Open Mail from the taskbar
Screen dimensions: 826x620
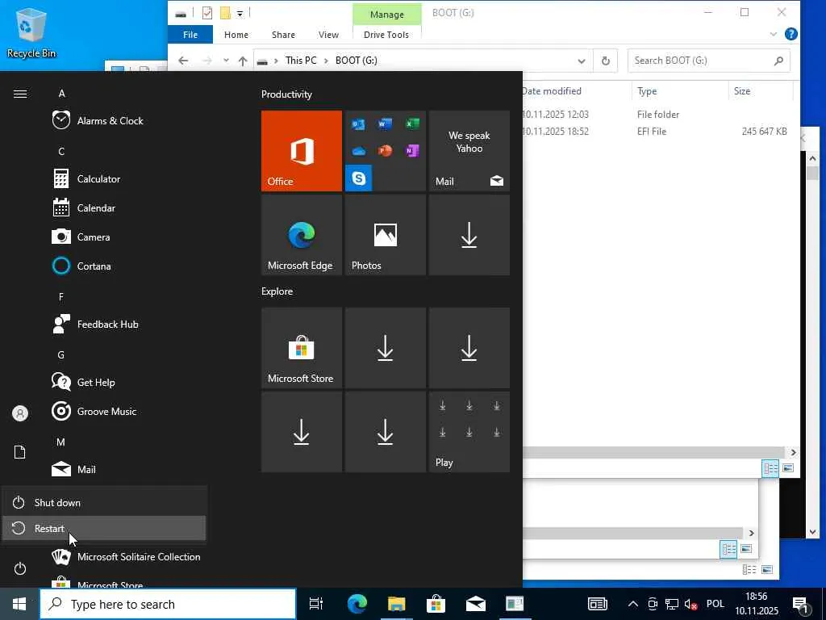click(476, 604)
